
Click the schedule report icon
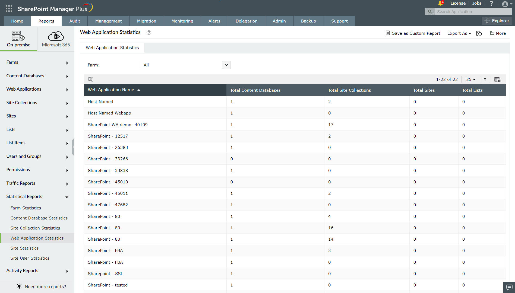(479, 33)
